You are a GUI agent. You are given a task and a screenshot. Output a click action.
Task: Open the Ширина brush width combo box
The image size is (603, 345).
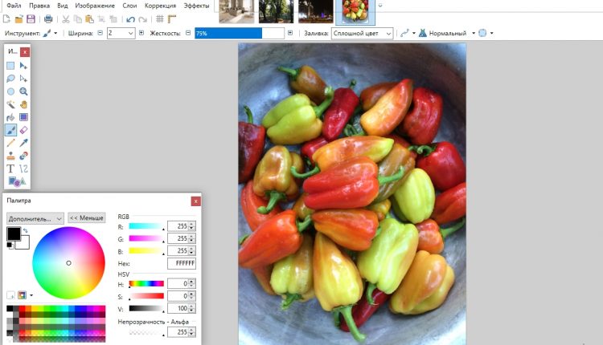121,34
